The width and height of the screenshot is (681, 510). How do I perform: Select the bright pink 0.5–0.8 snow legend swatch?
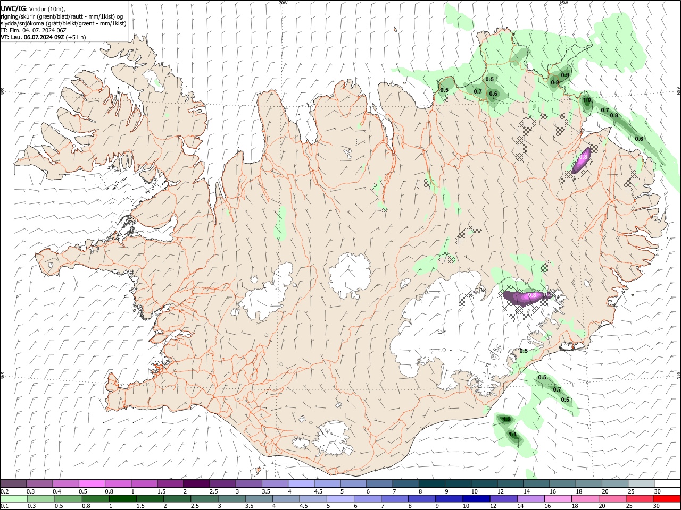coord(92,484)
